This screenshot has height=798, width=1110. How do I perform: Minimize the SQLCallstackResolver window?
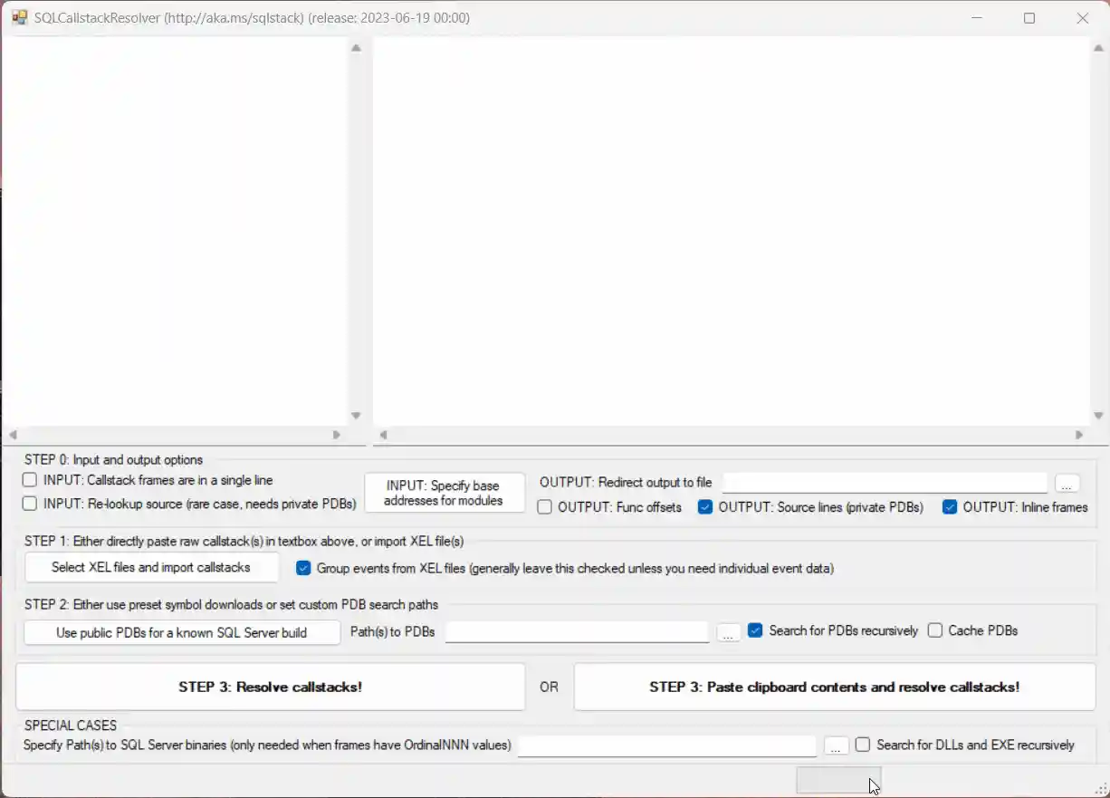click(x=976, y=18)
